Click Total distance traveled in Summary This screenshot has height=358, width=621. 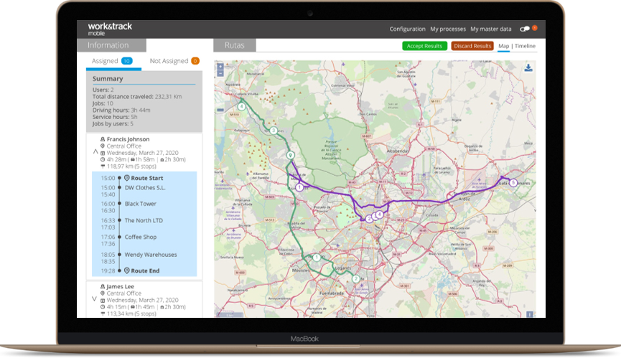click(137, 97)
